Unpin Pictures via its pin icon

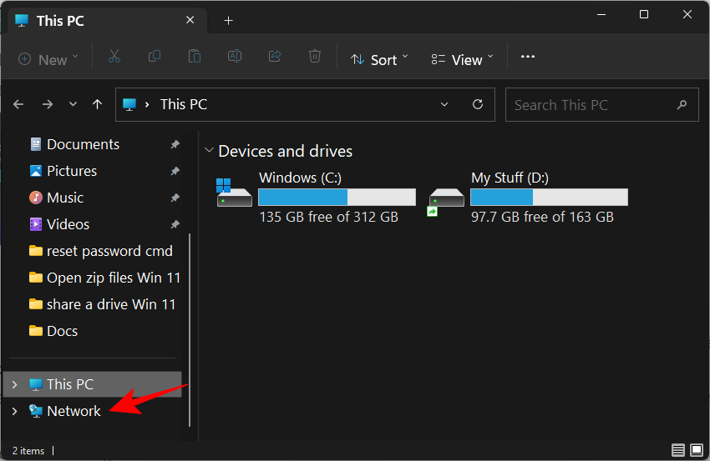click(x=175, y=171)
